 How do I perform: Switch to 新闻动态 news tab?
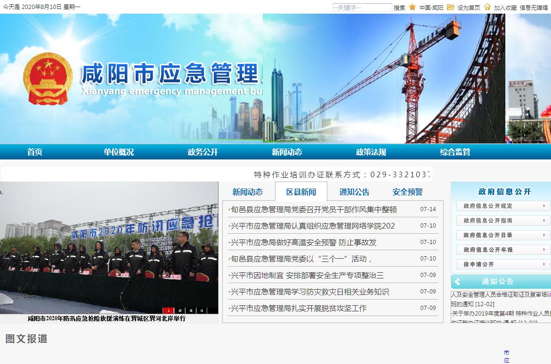coord(247,192)
